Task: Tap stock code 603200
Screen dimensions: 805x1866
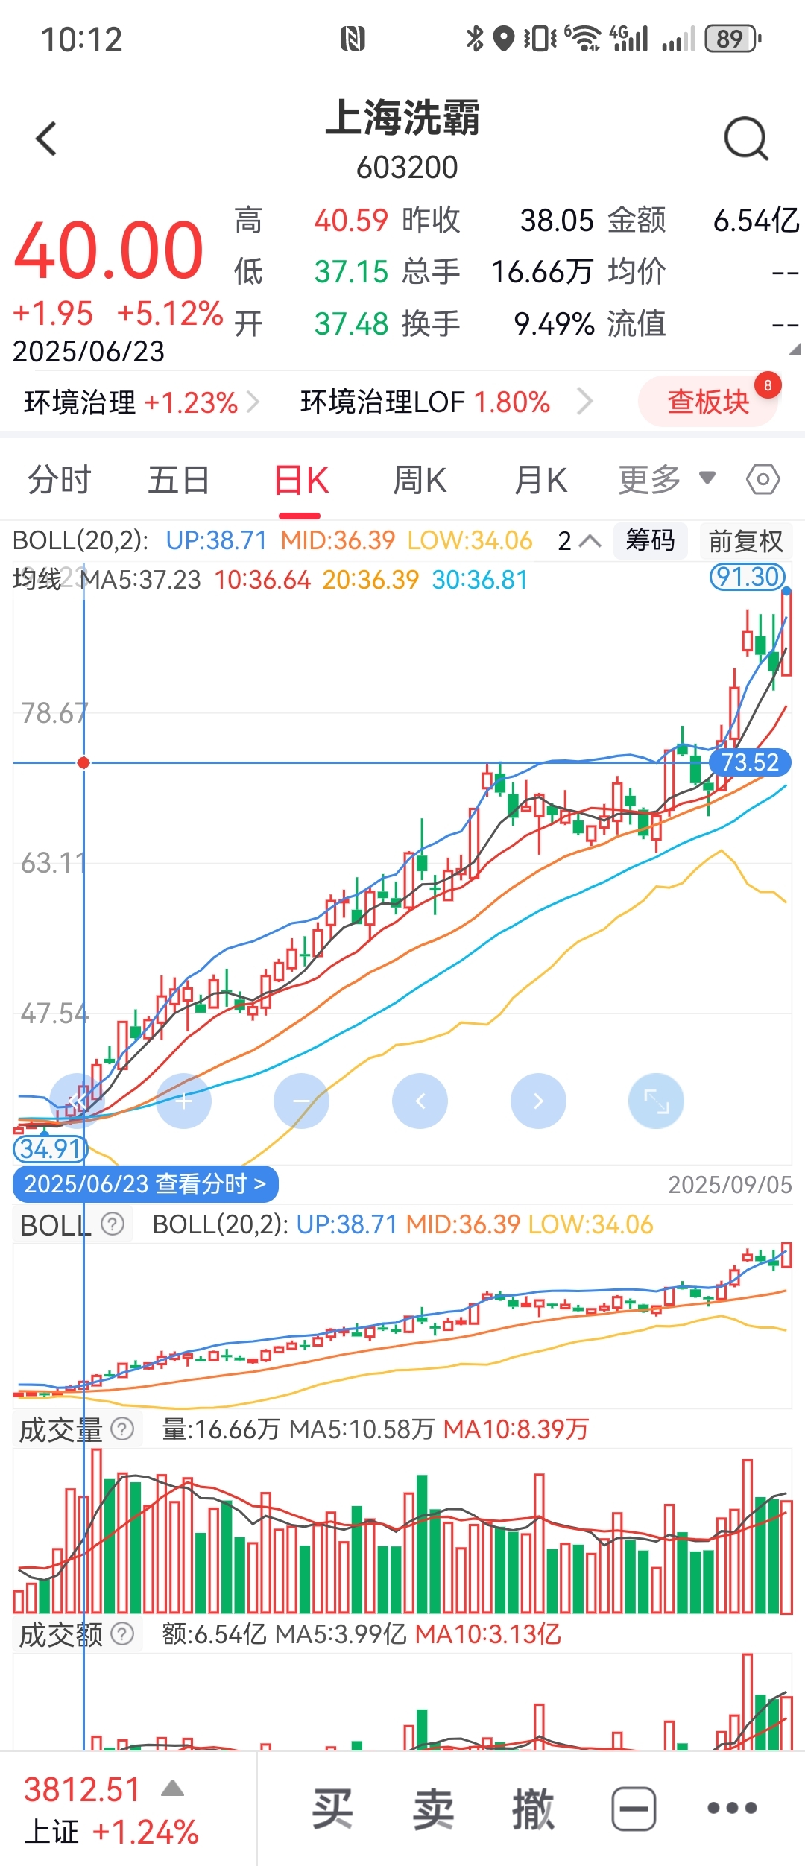Action: coord(407,168)
